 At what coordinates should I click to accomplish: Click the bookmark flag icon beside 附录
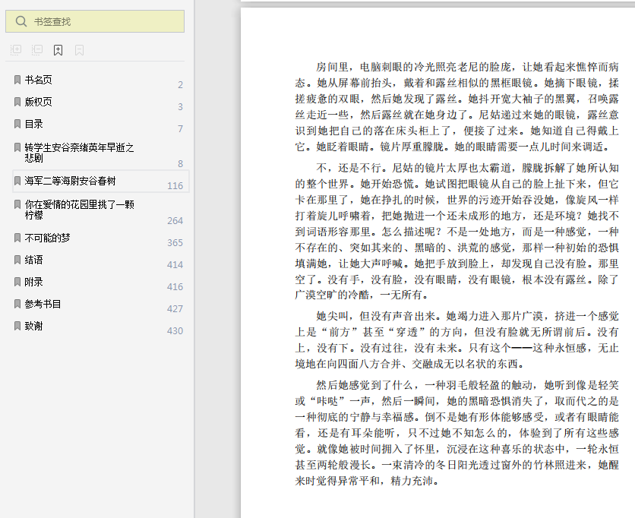[x=17, y=282]
